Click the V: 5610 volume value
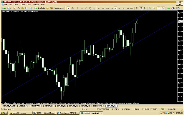This screenshot has width=184, height=115. point(154,109)
